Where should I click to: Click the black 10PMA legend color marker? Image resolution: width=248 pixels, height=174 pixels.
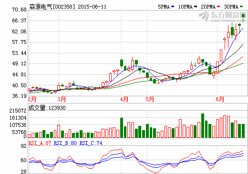coord(196,7)
